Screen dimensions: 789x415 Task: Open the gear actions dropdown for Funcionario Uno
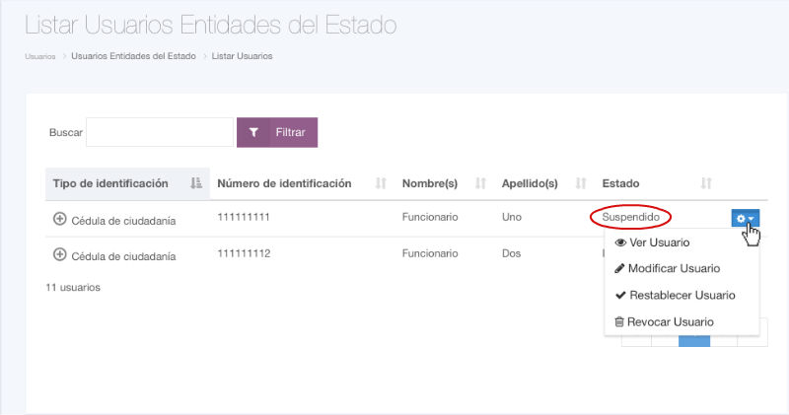point(746,218)
